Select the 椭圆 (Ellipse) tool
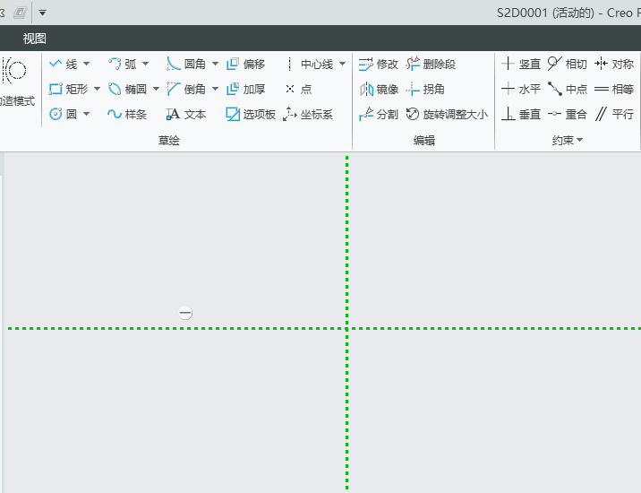 (x=127, y=89)
